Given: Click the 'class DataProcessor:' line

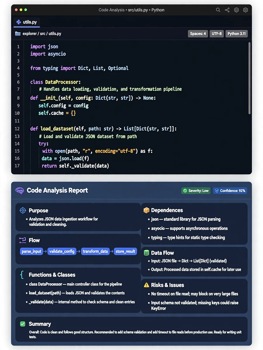Looking at the screenshot, I should point(56,82).
